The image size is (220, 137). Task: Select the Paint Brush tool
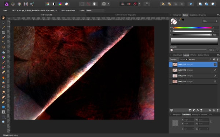(3, 62)
